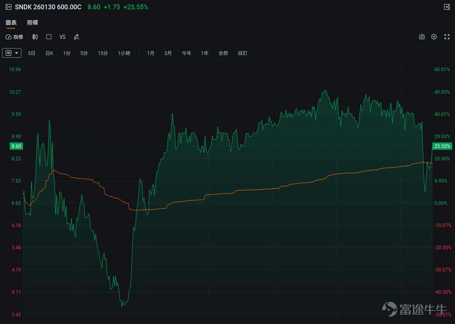
Task: Select the 5日 timeframe
Action: coord(31,53)
